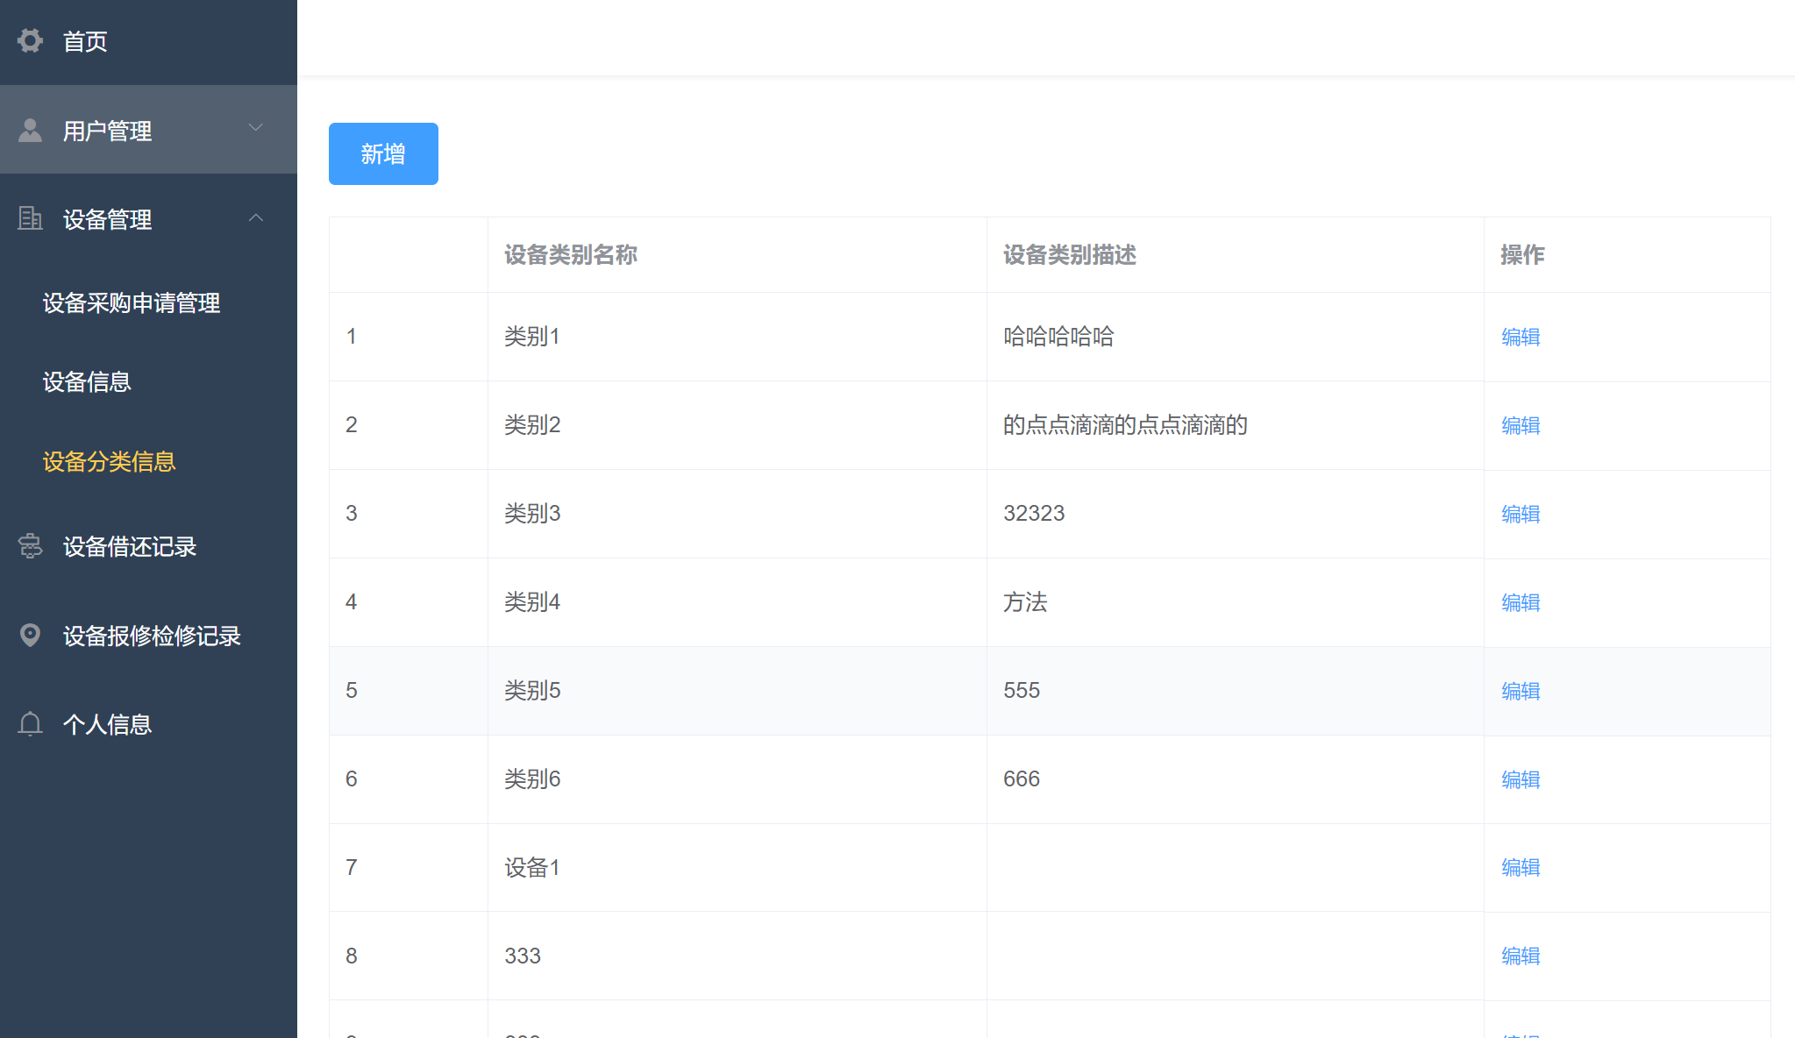The width and height of the screenshot is (1795, 1038).
Task: Click the 设备类别名称 column header
Action: click(x=569, y=255)
